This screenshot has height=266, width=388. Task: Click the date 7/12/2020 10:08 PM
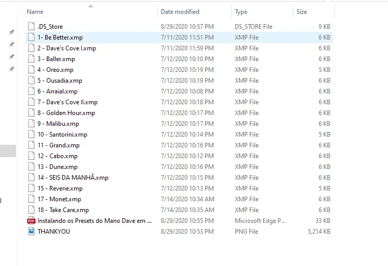(x=187, y=91)
